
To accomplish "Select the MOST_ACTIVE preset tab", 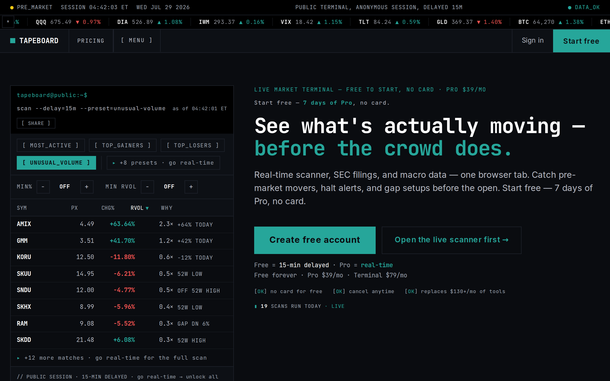I will pyautogui.click(x=51, y=145).
